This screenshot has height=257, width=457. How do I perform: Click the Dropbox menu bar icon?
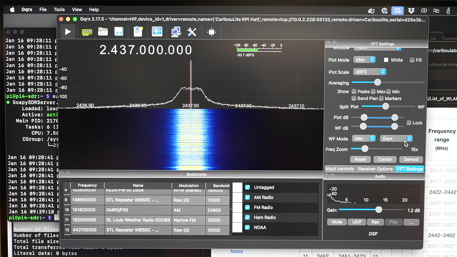(x=411, y=10)
